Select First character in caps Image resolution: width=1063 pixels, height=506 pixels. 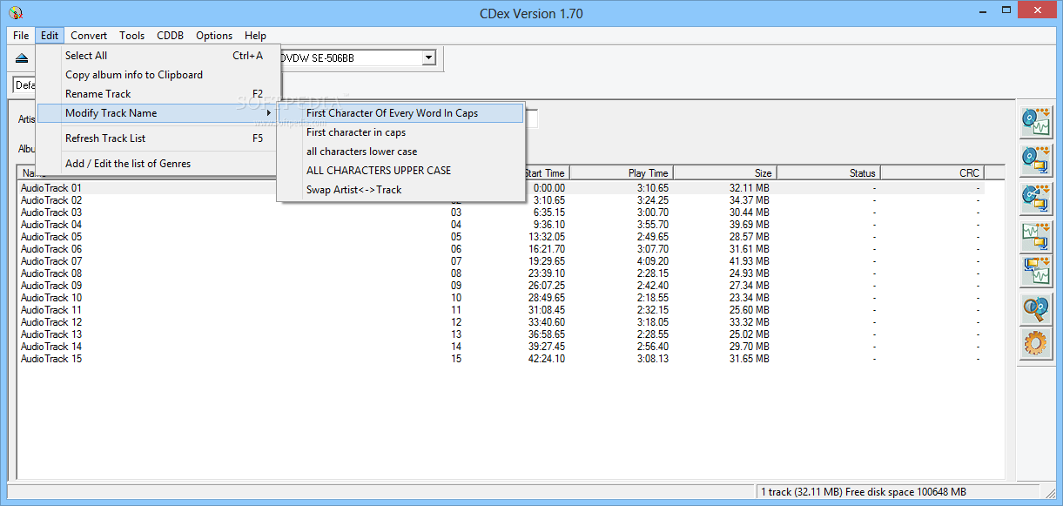tap(401, 132)
